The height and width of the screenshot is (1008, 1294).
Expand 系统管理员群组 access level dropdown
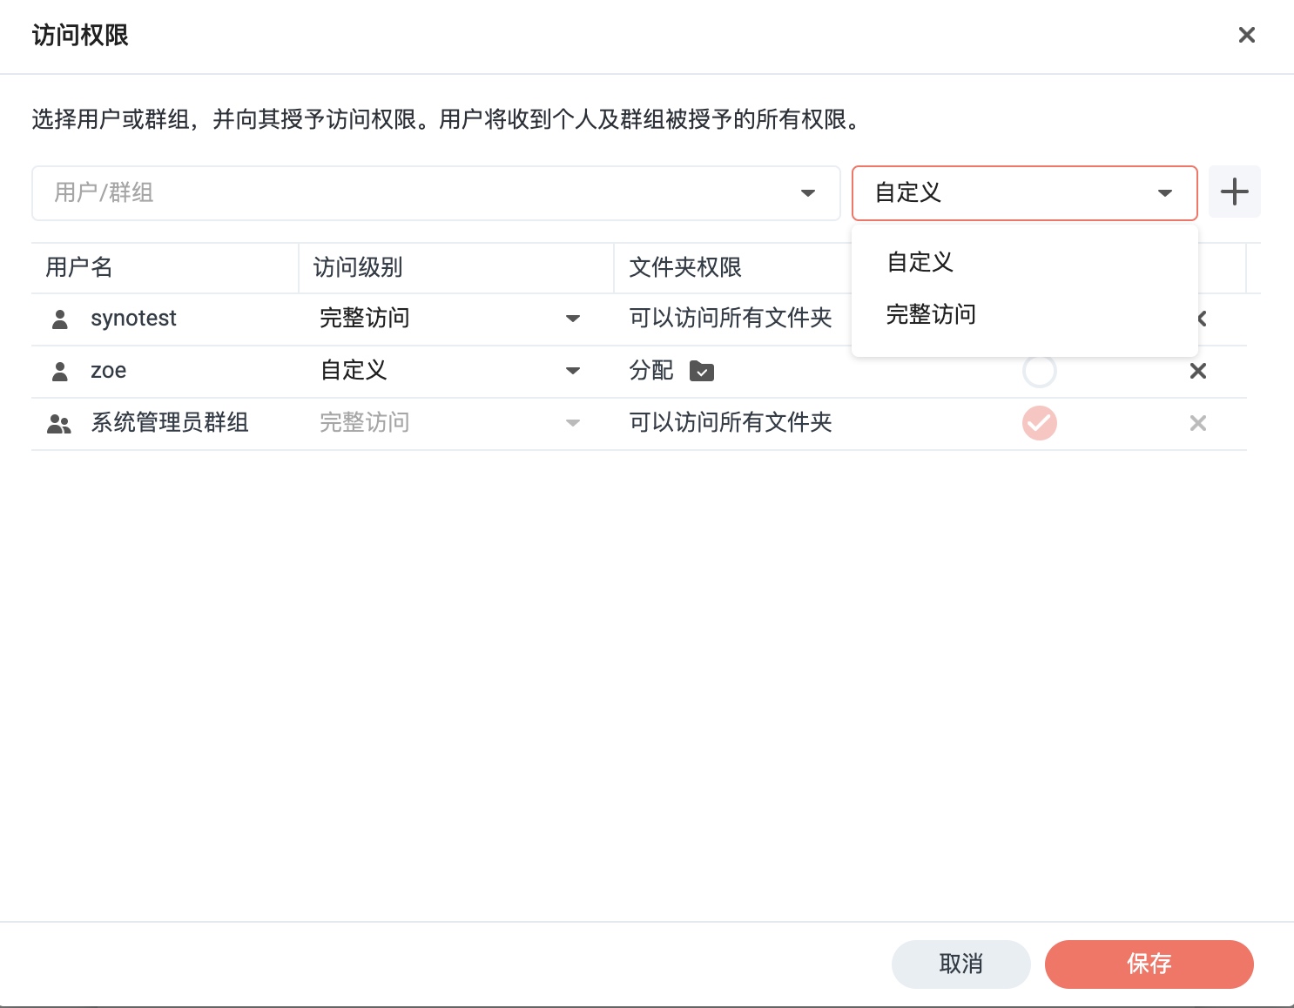tap(572, 423)
